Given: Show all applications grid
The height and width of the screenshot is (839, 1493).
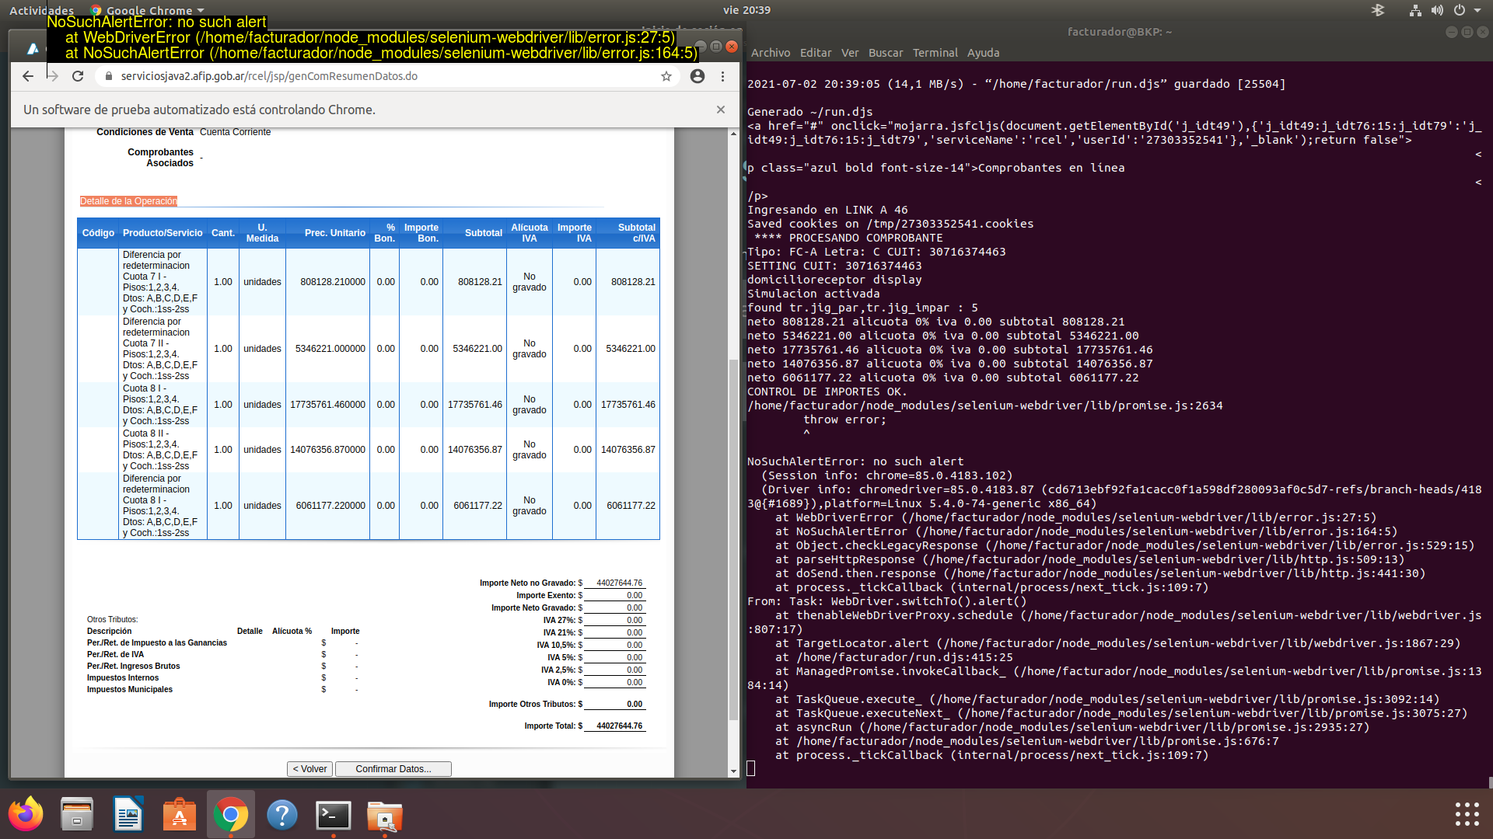Looking at the screenshot, I should point(1467,813).
